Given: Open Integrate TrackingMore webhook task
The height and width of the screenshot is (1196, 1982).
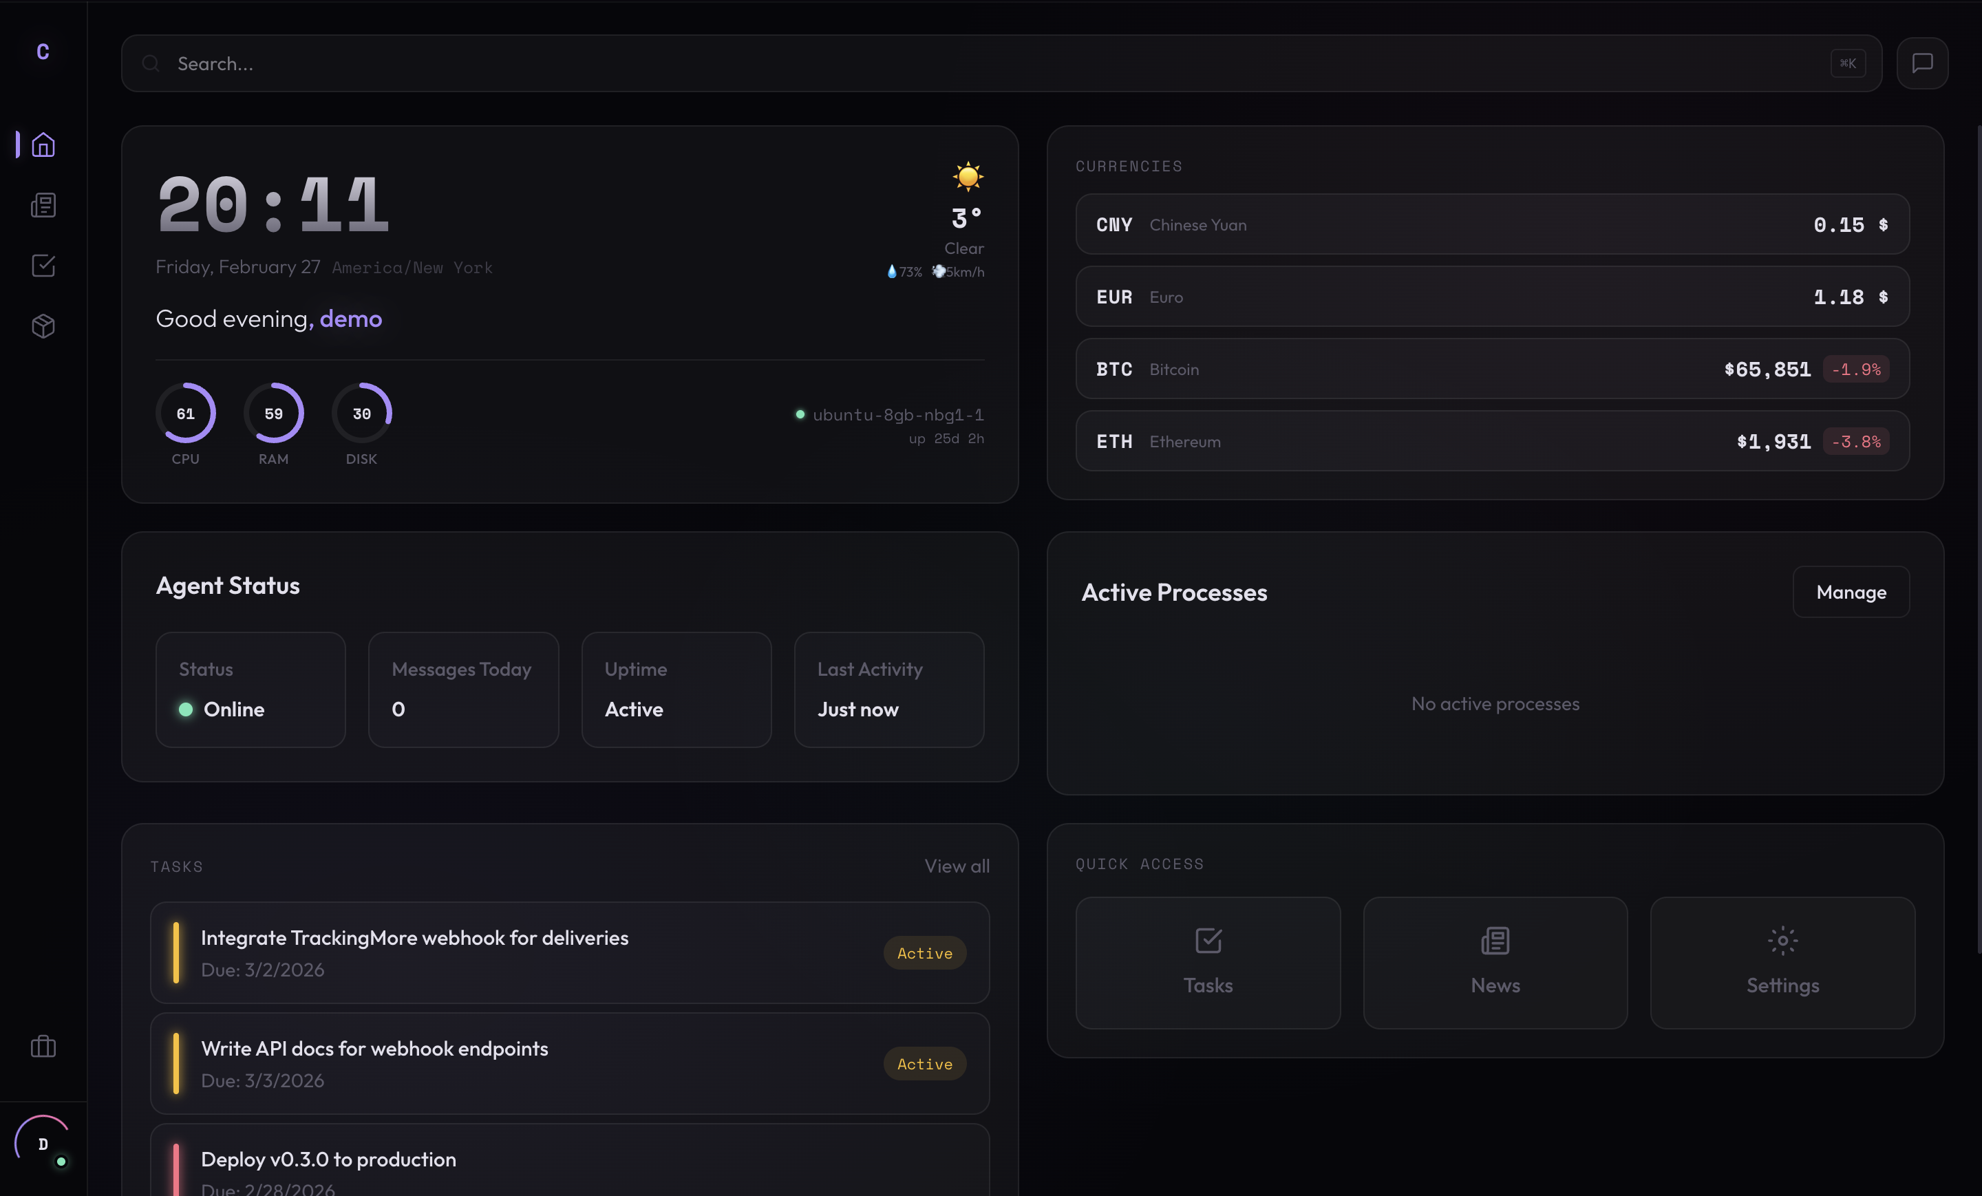Looking at the screenshot, I should click(570, 952).
